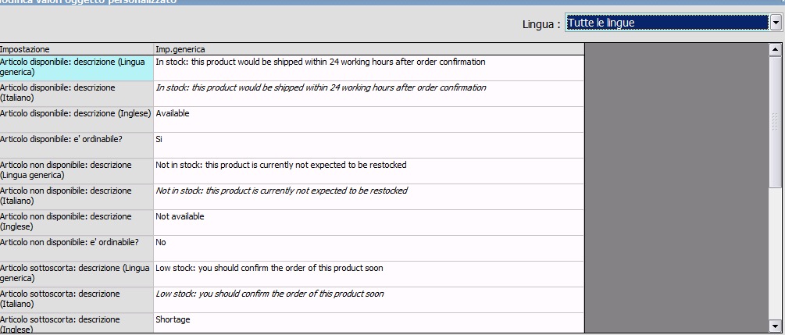Click the 'Si' ordinabile value cell
The image size is (785, 335).
point(369,144)
